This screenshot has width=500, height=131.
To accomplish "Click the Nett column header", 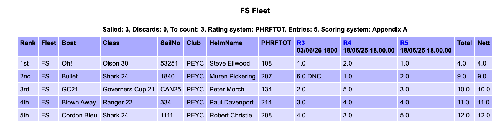I will (x=484, y=47).
